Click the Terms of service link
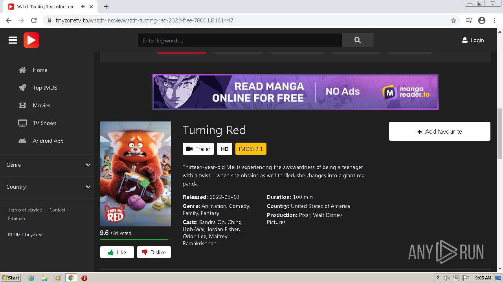The image size is (503, 283). click(25, 210)
